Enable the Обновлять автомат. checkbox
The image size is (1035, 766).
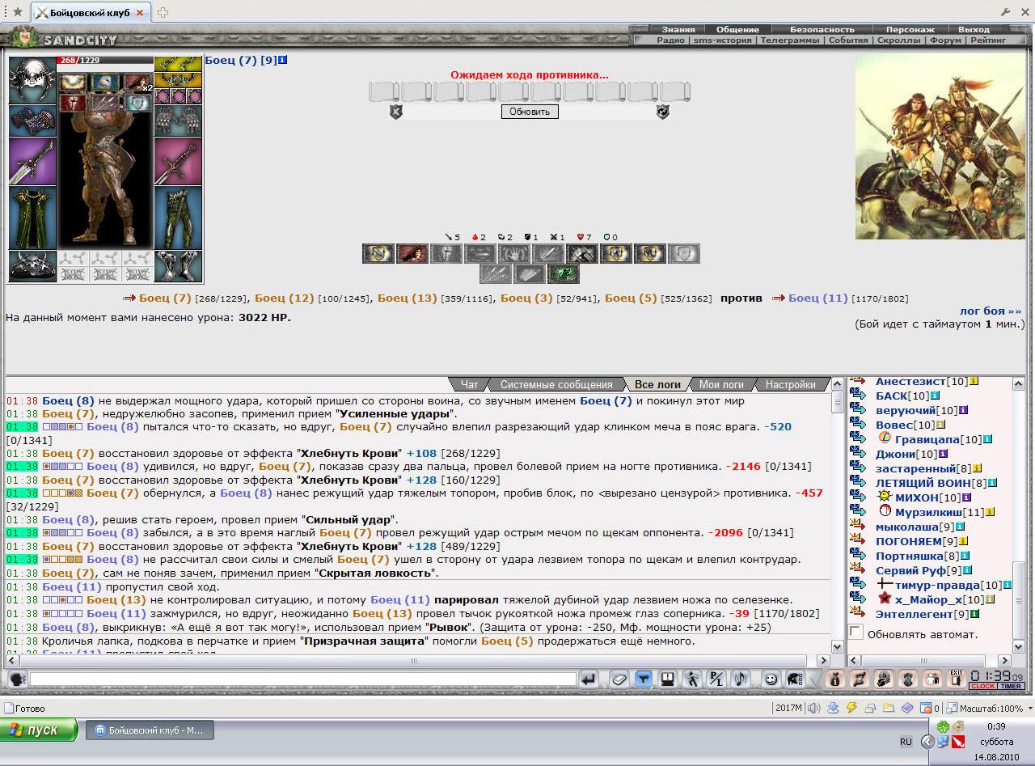tap(856, 633)
